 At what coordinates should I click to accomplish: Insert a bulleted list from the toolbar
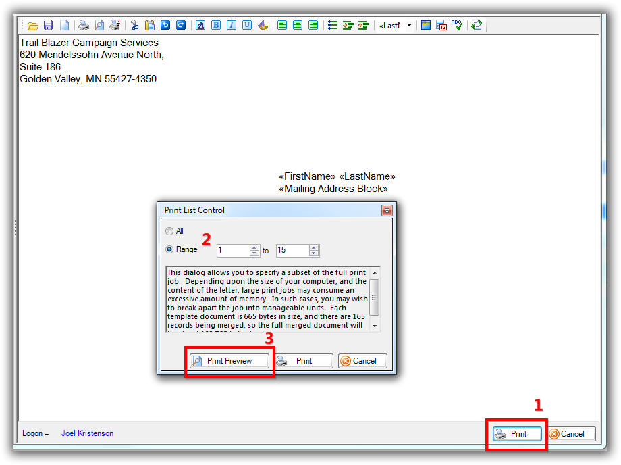(332, 26)
